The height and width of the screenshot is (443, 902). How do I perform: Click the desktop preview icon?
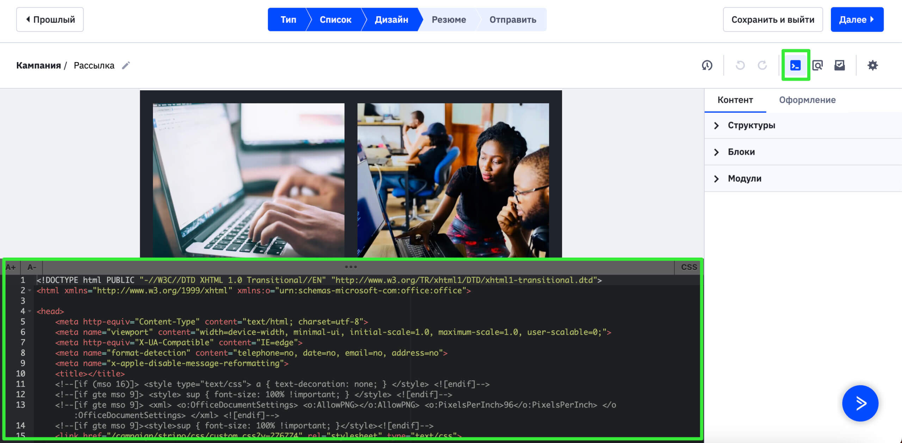pyautogui.click(x=818, y=65)
